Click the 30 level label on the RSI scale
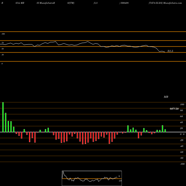The width and height of the screenshot is (186, 186). point(3,55)
